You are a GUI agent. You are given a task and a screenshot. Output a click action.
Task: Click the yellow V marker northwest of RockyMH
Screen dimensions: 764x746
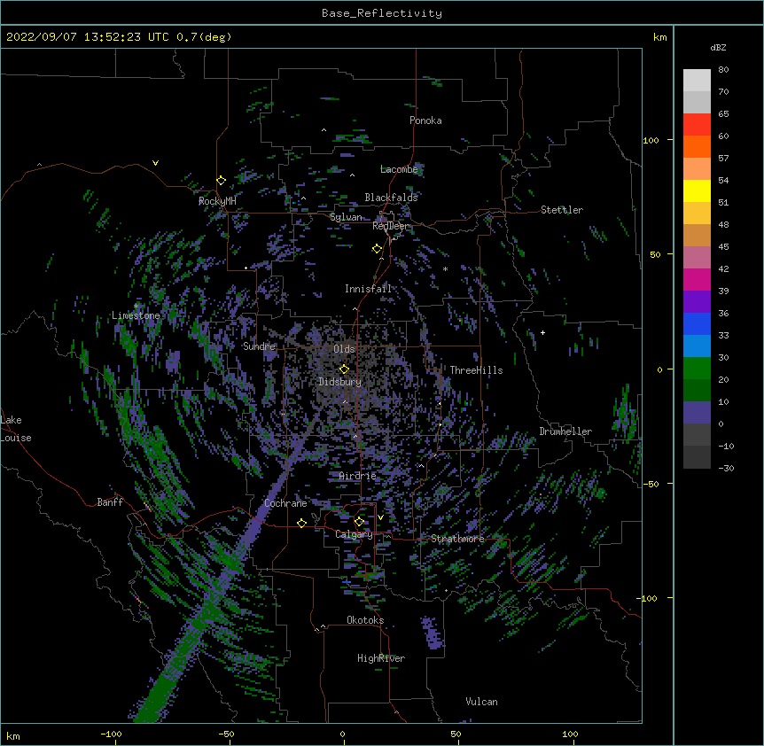coord(155,163)
